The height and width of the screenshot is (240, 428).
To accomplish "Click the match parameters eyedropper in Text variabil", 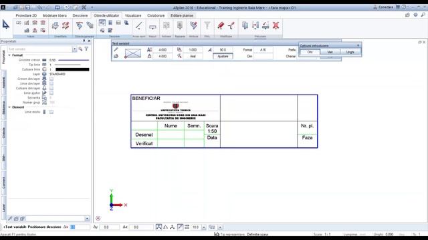I will [x=116, y=49].
